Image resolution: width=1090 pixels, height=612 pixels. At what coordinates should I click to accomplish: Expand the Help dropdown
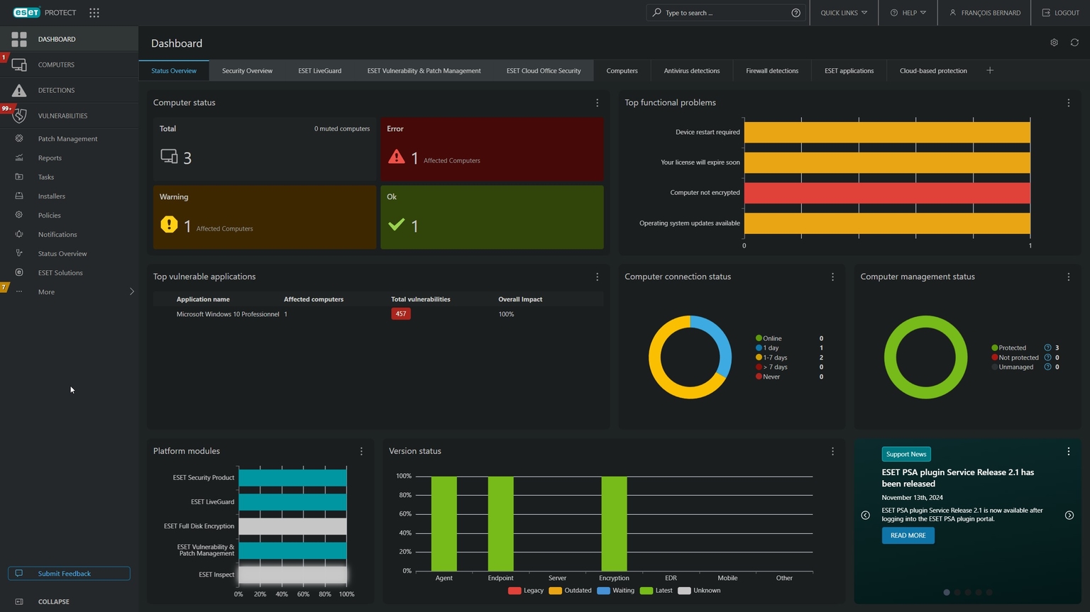(908, 13)
